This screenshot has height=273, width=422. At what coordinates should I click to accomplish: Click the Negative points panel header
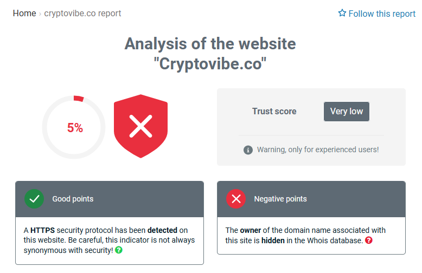[x=311, y=199]
